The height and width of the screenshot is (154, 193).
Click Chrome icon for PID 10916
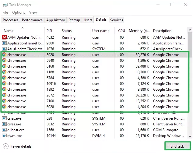[4, 83]
